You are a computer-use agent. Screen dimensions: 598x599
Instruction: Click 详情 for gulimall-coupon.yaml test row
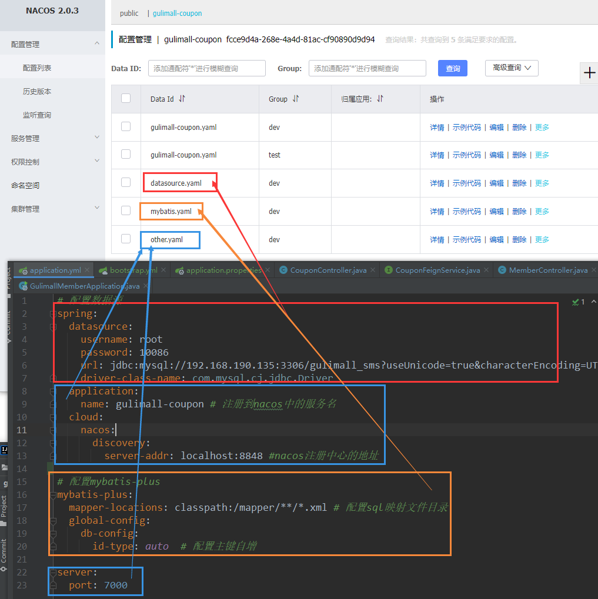(437, 155)
